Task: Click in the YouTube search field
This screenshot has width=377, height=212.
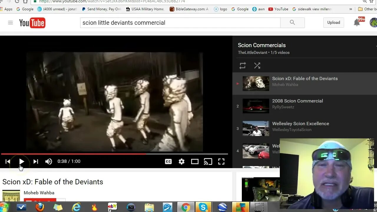Action: click(180, 23)
